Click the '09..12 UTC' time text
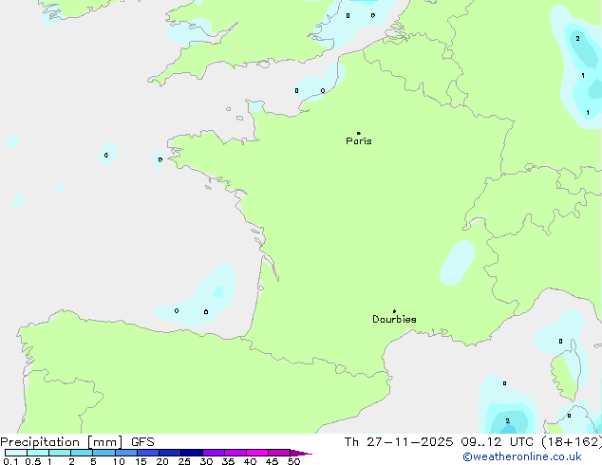 [498, 442]
